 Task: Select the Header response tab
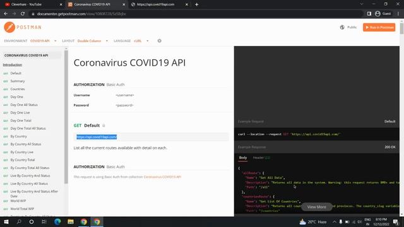click(261, 158)
